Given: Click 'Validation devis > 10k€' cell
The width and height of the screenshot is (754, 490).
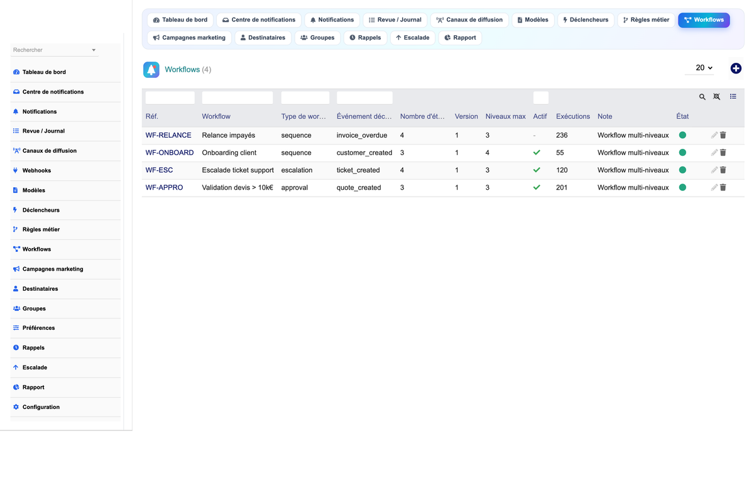Looking at the screenshot, I should (x=238, y=187).
